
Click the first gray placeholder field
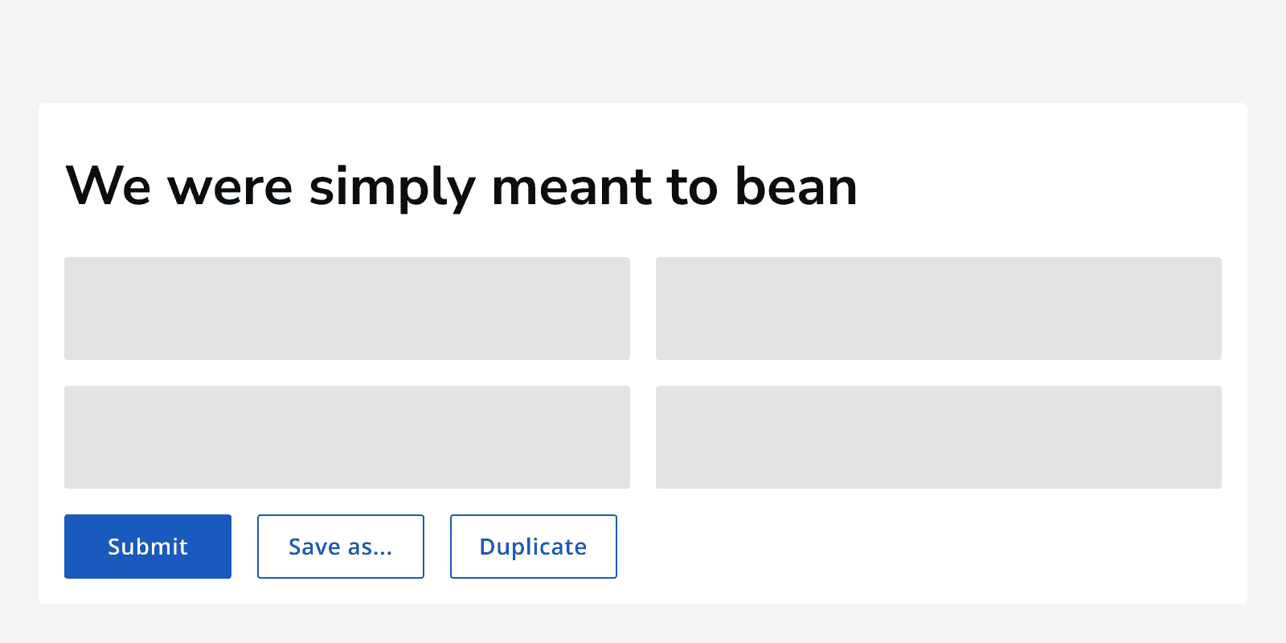click(x=346, y=309)
